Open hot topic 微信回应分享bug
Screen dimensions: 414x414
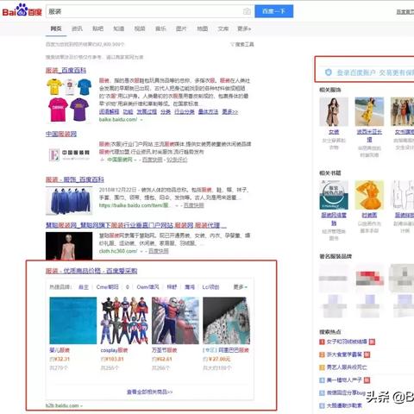click(346, 392)
